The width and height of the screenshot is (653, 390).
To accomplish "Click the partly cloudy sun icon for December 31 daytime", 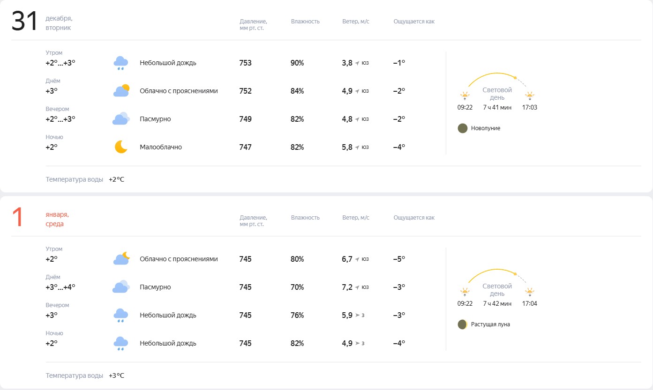I will 121,91.
